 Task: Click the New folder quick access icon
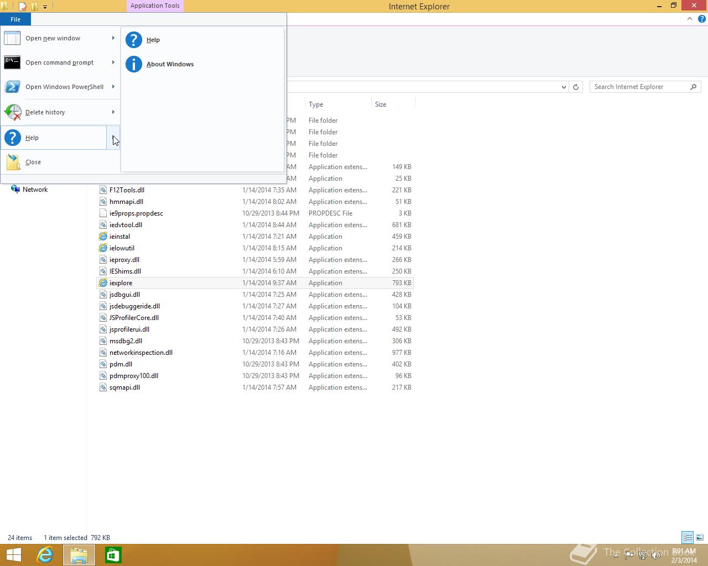coord(34,7)
